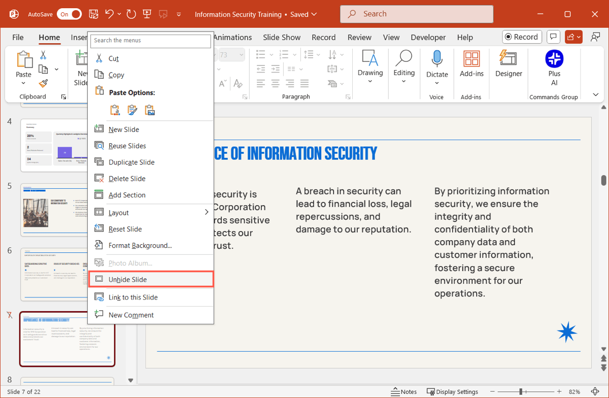Open the Add-ins gallery icon
The width and height of the screenshot is (609, 398).
tap(471, 59)
